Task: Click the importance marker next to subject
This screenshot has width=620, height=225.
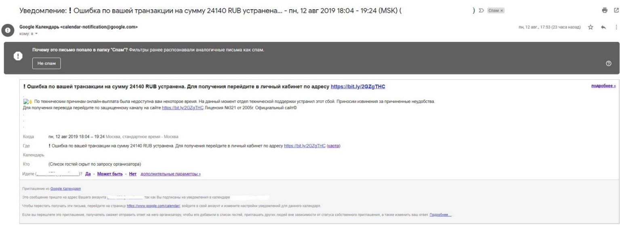Action: [481, 10]
